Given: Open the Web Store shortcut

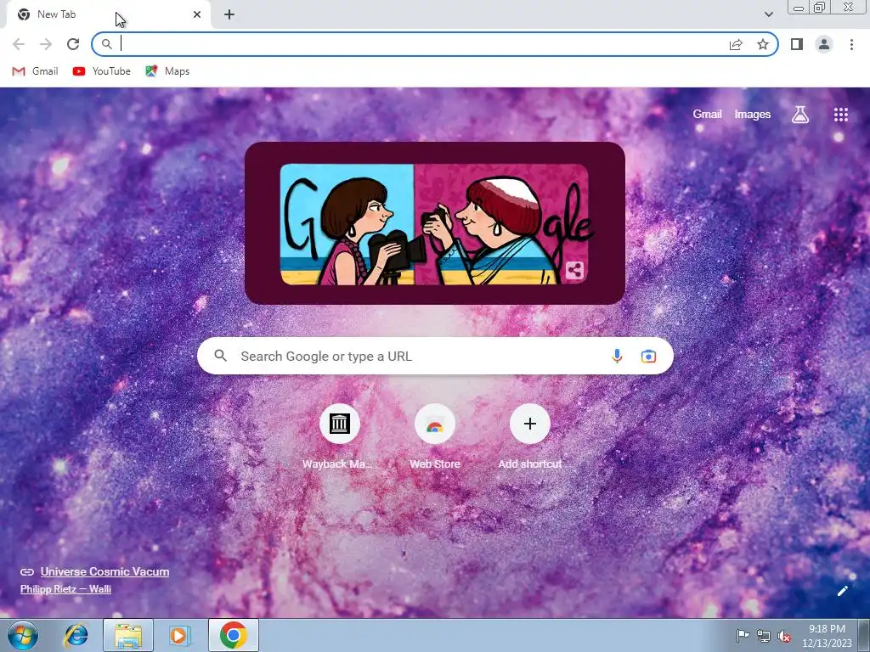Looking at the screenshot, I should (435, 437).
